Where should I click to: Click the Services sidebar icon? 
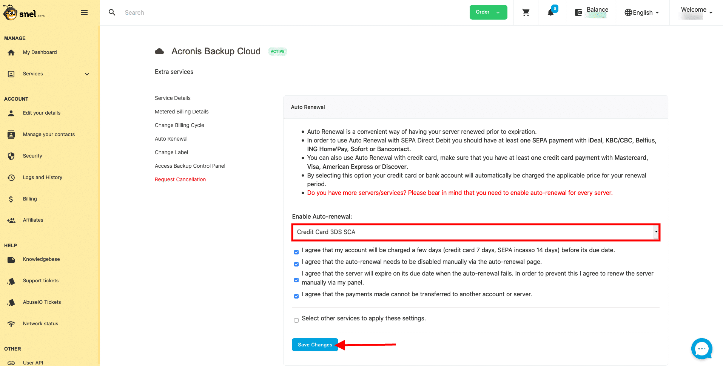click(11, 74)
